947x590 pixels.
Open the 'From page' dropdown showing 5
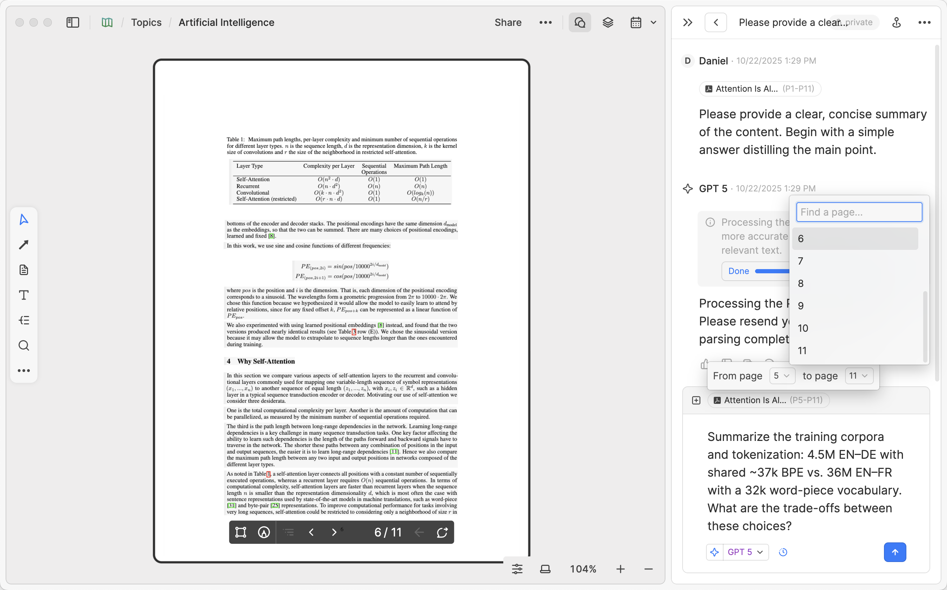(782, 376)
